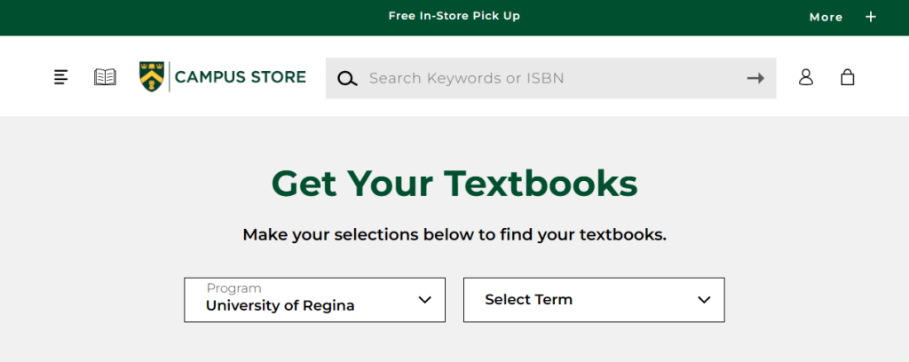Select the University of Regina value text
The width and height of the screenshot is (909, 362).
(280, 306)
